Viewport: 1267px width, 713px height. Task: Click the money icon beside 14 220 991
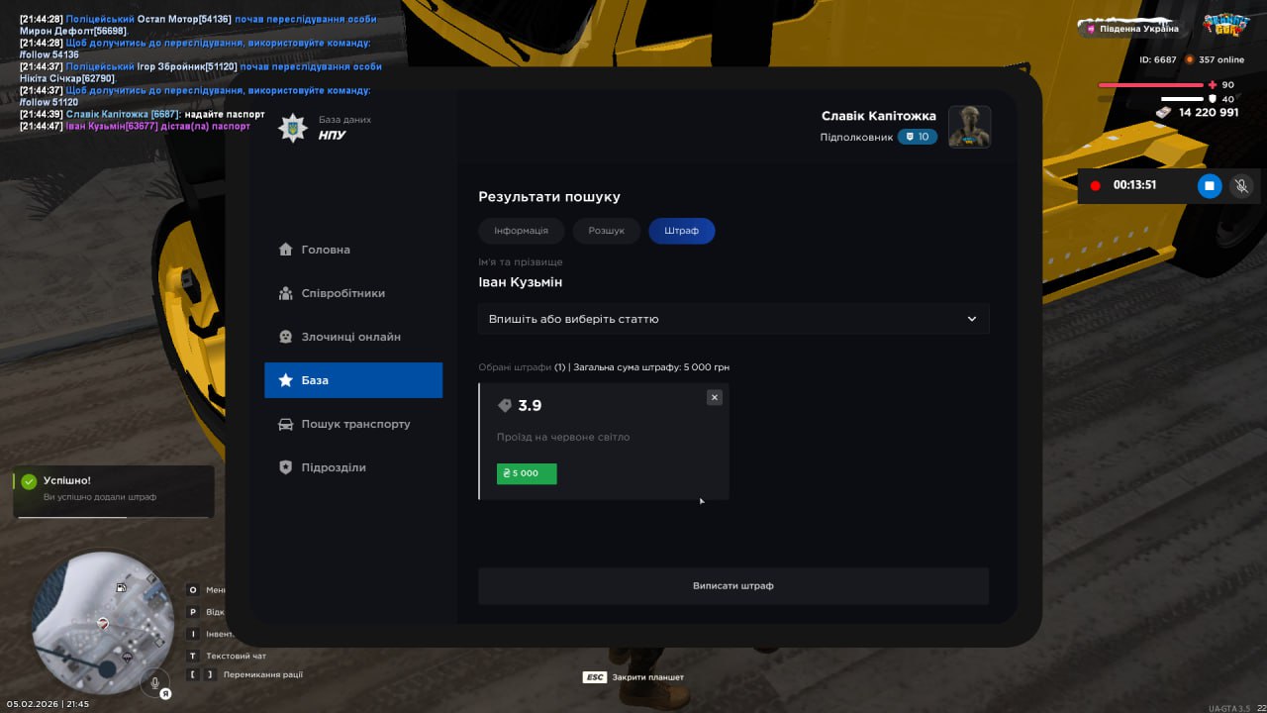tap(1164, 113)
